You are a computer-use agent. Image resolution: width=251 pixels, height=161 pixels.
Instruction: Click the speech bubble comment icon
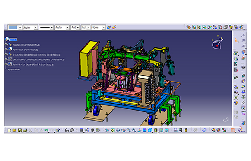point(72,130)
